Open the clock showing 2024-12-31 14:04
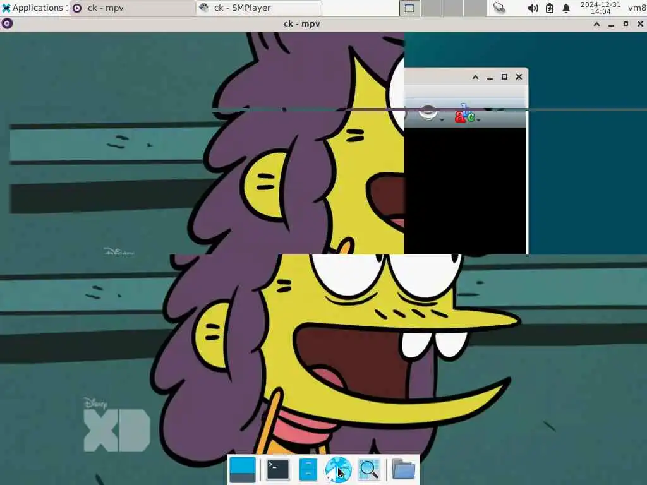The image size is (647, 485). [600, 8]
